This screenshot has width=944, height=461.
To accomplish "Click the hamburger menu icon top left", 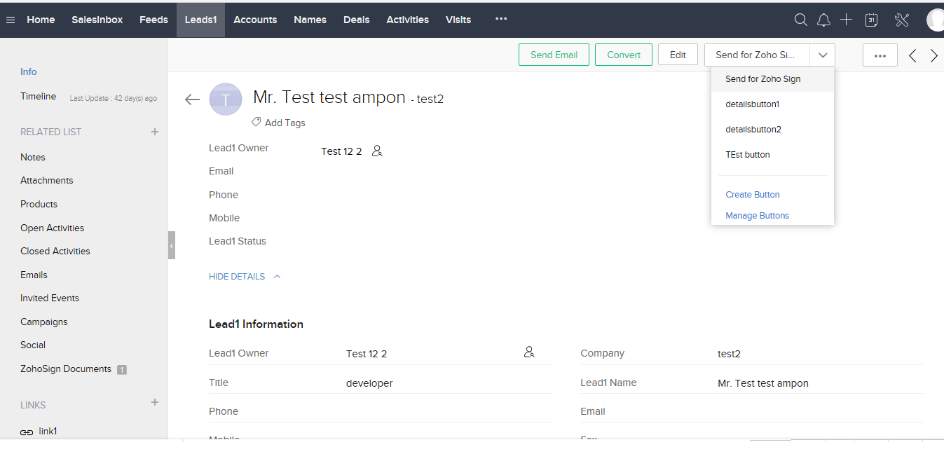I will click(10, 20).
